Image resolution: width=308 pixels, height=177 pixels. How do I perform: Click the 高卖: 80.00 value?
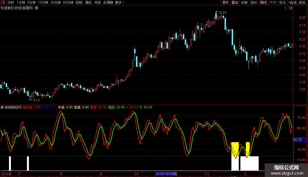coord(98,107)
